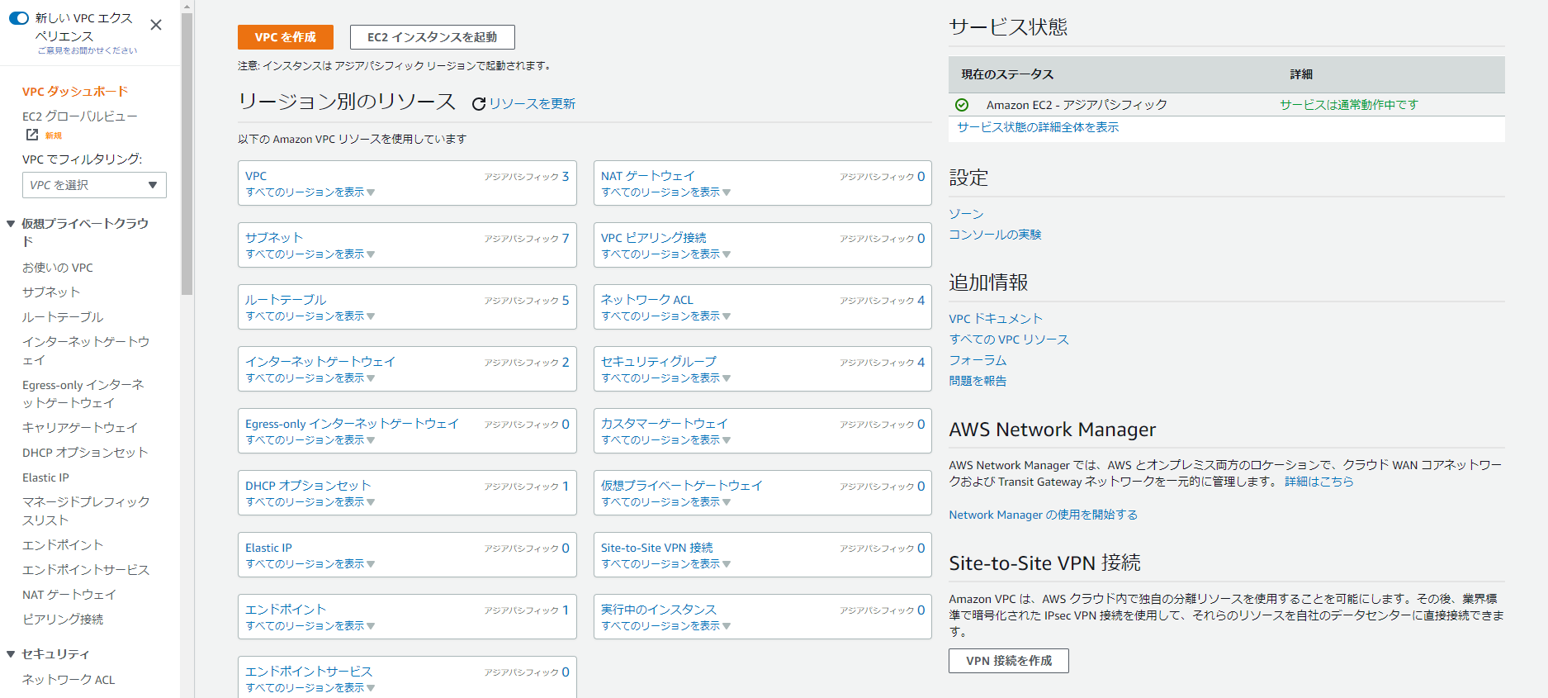Click the refresh resources icon
This screenshot has width=1548, height=698.
[x=478, y=104]
